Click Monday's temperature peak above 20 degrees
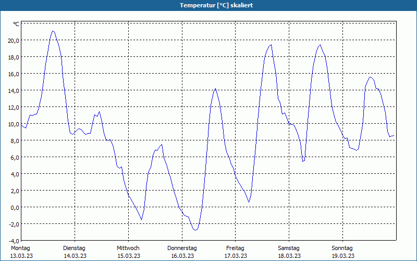This screenshot has width=417, height=261. [53, 31]
